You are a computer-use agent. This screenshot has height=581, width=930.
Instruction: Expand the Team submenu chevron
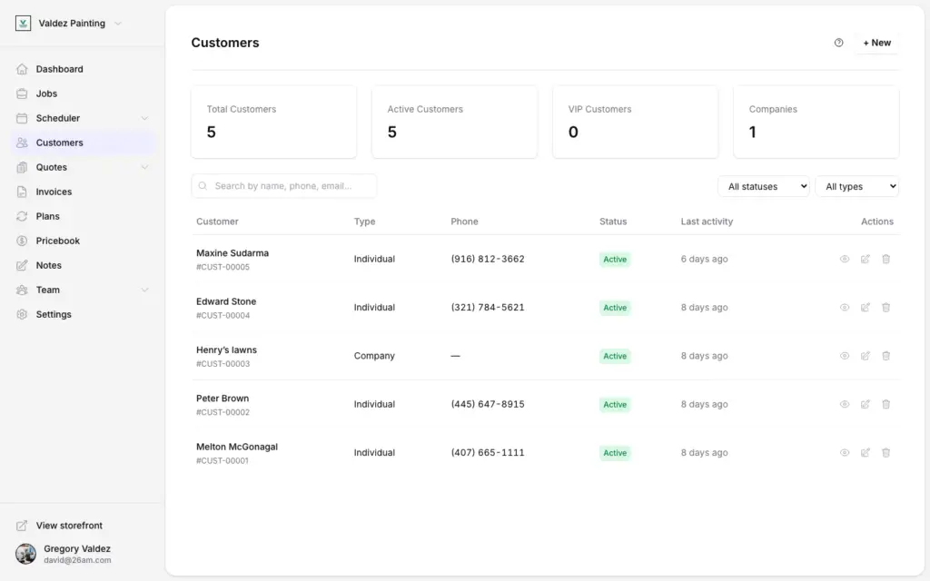pos(144,290)
